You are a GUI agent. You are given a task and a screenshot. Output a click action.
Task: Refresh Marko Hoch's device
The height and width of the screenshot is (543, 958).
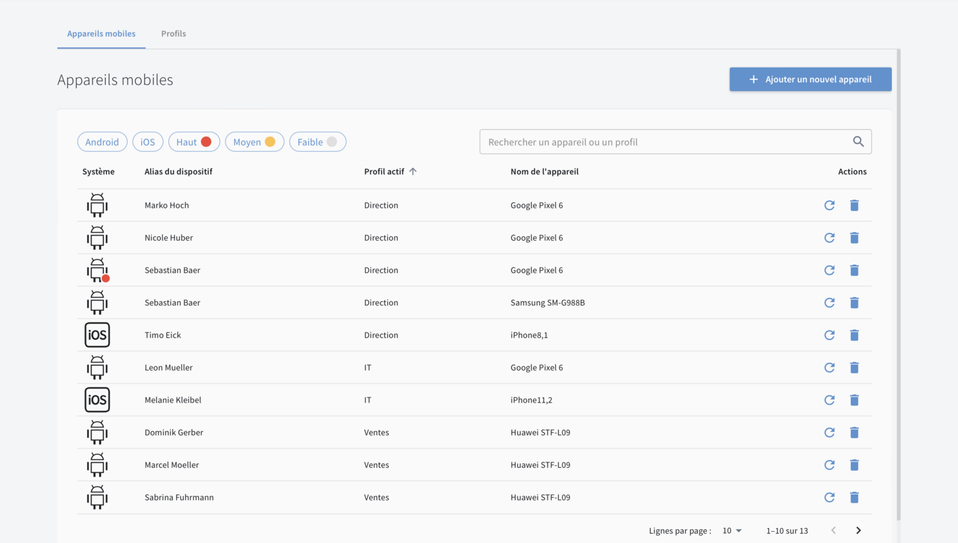[x=829, y=205]
